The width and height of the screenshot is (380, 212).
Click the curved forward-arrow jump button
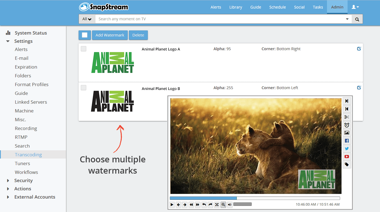pyautogui.click(x=210, y=205)
